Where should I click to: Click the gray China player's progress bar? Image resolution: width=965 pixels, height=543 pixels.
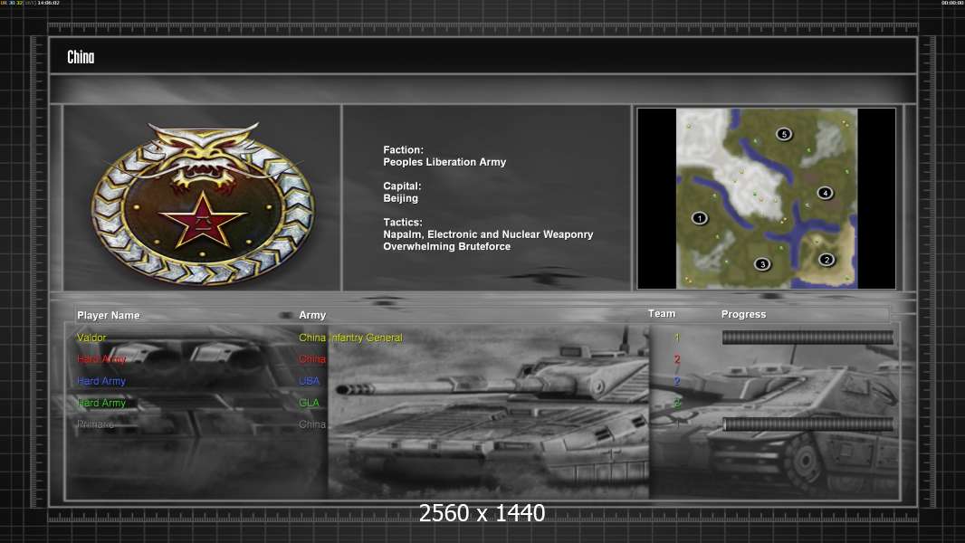click(807, 424)
